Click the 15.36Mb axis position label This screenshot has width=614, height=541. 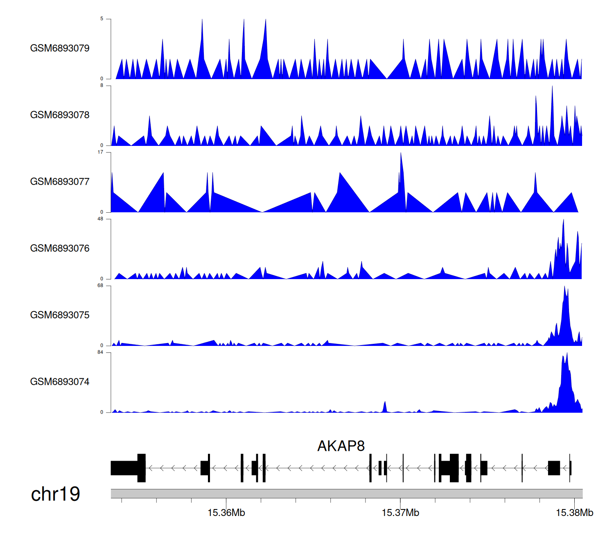(x=226, y=513)
